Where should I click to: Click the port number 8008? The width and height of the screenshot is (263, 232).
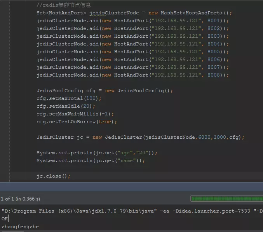[214, 75]
